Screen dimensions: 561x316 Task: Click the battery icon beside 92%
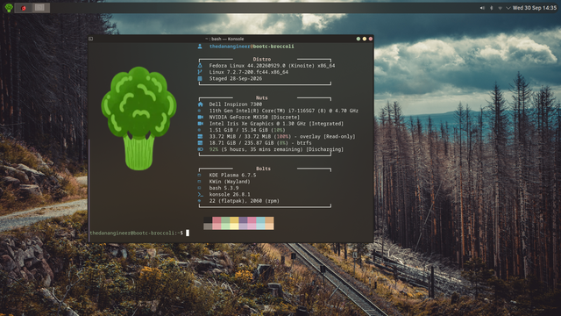pyautogui.click(x=200, y=149)
